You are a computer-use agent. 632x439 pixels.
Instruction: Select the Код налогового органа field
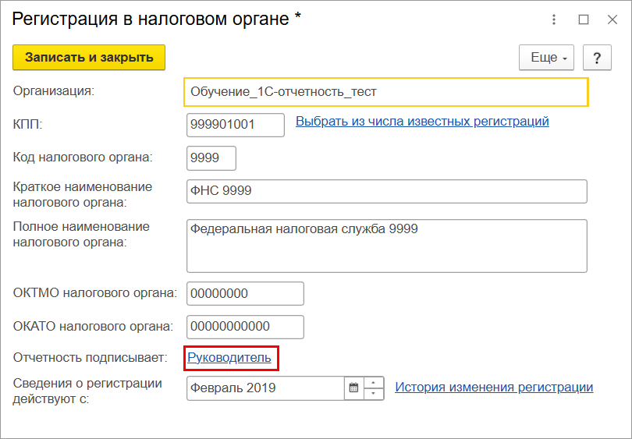(x=211, y=158)
